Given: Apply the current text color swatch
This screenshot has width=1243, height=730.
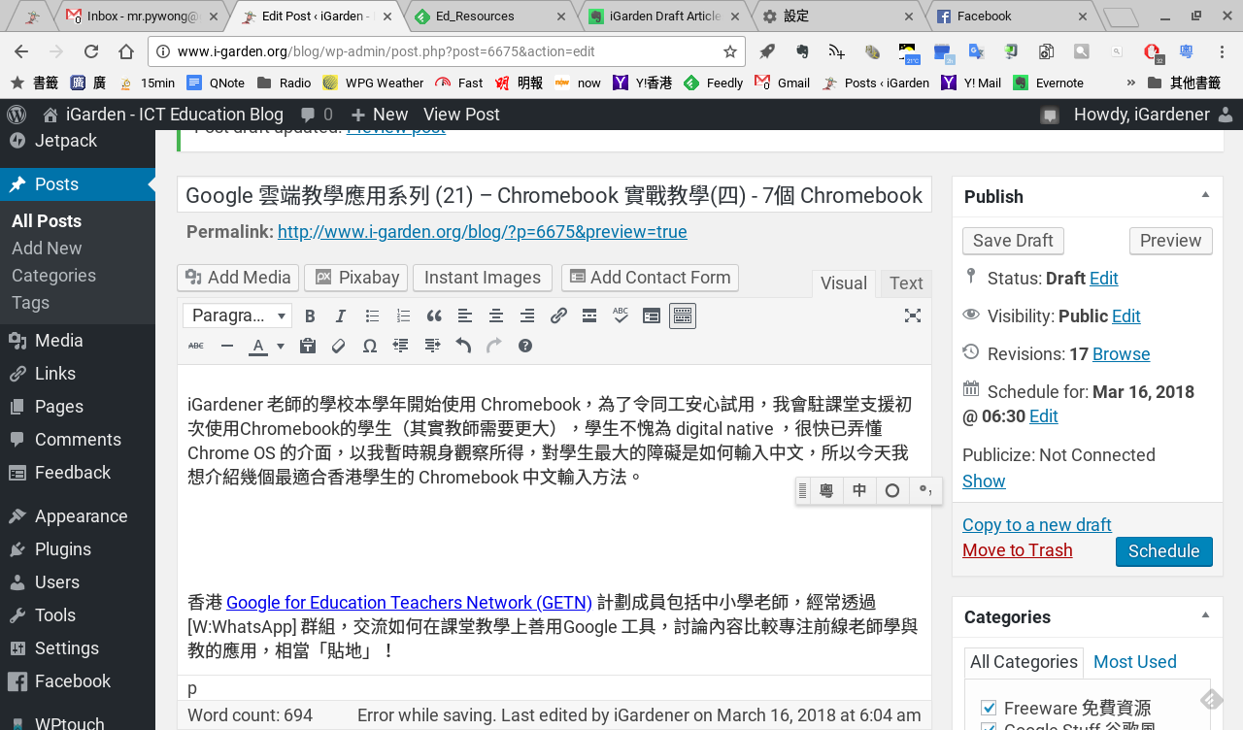Looking at the screenshot, I should tap(258, 346).
